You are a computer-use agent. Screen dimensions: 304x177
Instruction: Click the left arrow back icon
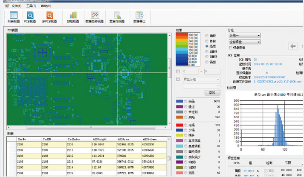[x=292, y=46]
